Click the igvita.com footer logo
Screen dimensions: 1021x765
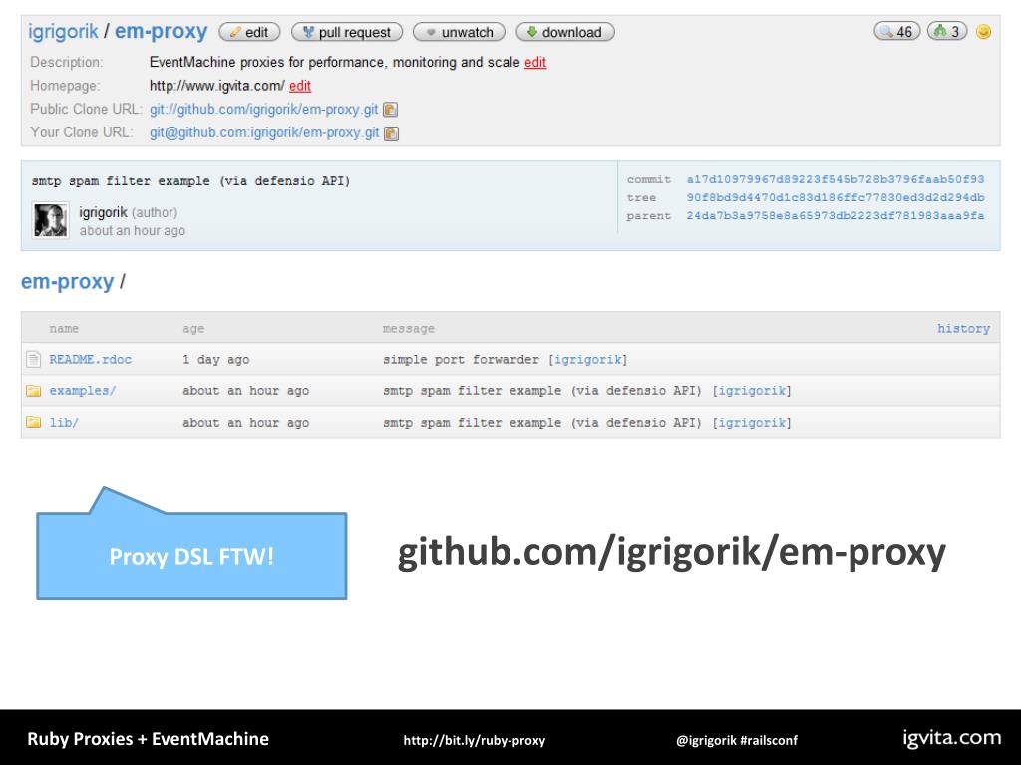(951, 738)
